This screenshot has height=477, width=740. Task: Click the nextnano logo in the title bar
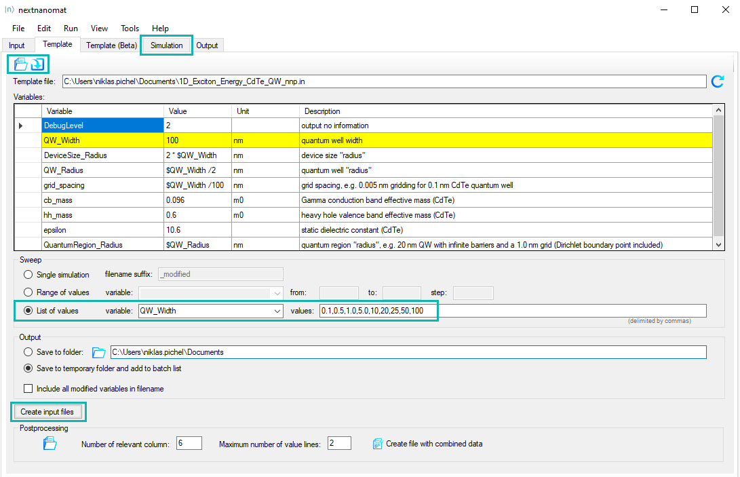pyautogui.click(x=8, y=9)
